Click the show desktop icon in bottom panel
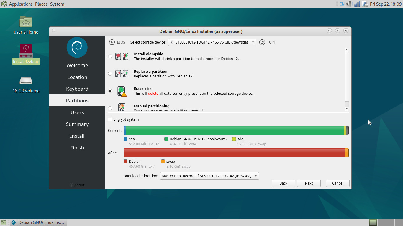The image size is (403, 226). point(4,222)
